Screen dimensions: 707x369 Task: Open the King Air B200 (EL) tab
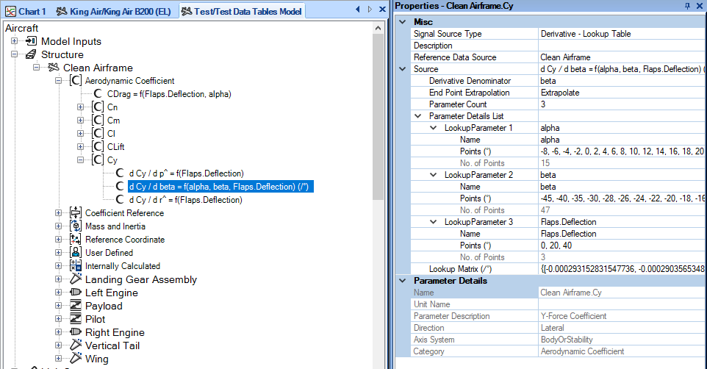pyautogui.click(x=114, y=11)
